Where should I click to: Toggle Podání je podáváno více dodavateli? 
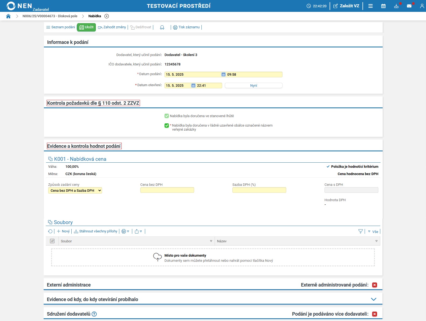pyautogui.click(x=375, y=314)
